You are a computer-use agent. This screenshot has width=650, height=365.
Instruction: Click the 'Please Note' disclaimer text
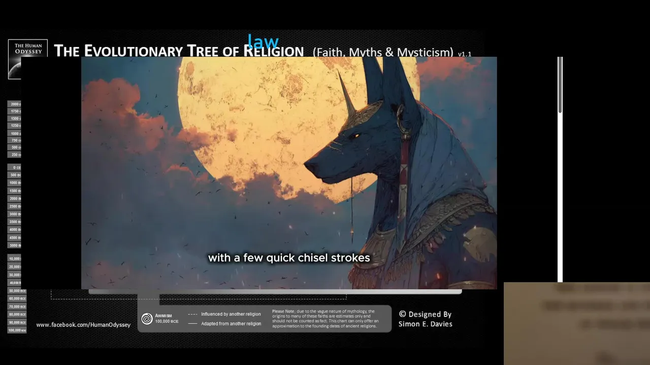pyautogui.click(x=325, y=319)
